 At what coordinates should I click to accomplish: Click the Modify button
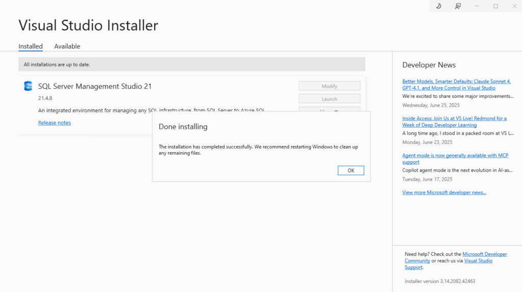329,86
